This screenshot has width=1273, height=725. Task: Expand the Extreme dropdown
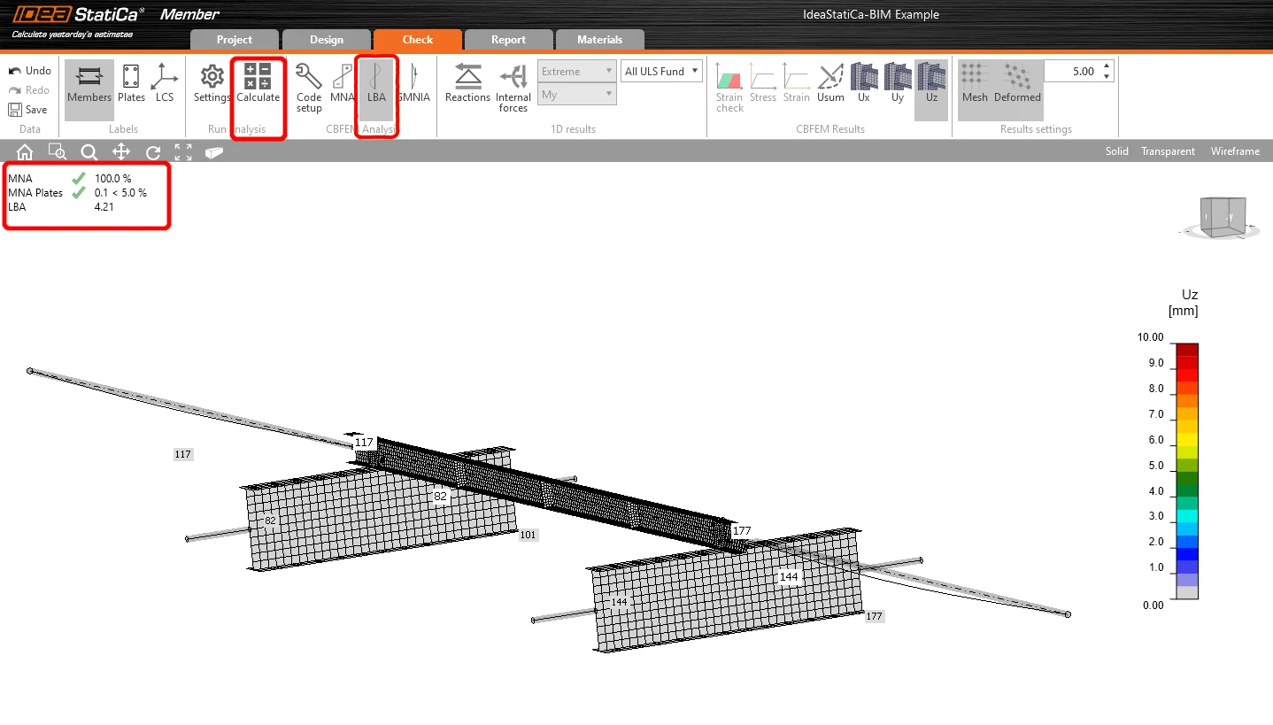point(576,71)
